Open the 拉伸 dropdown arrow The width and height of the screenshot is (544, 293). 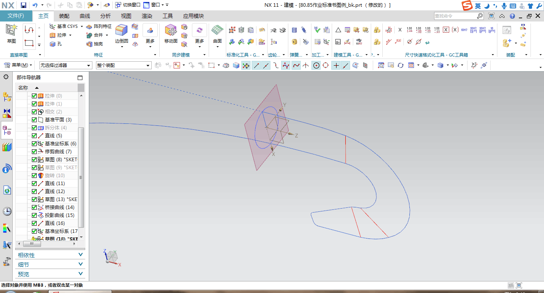pos(70,35)
